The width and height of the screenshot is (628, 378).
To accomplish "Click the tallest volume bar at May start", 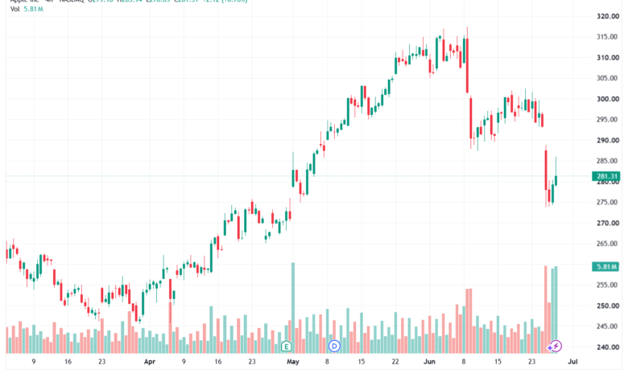I will 293,307.
